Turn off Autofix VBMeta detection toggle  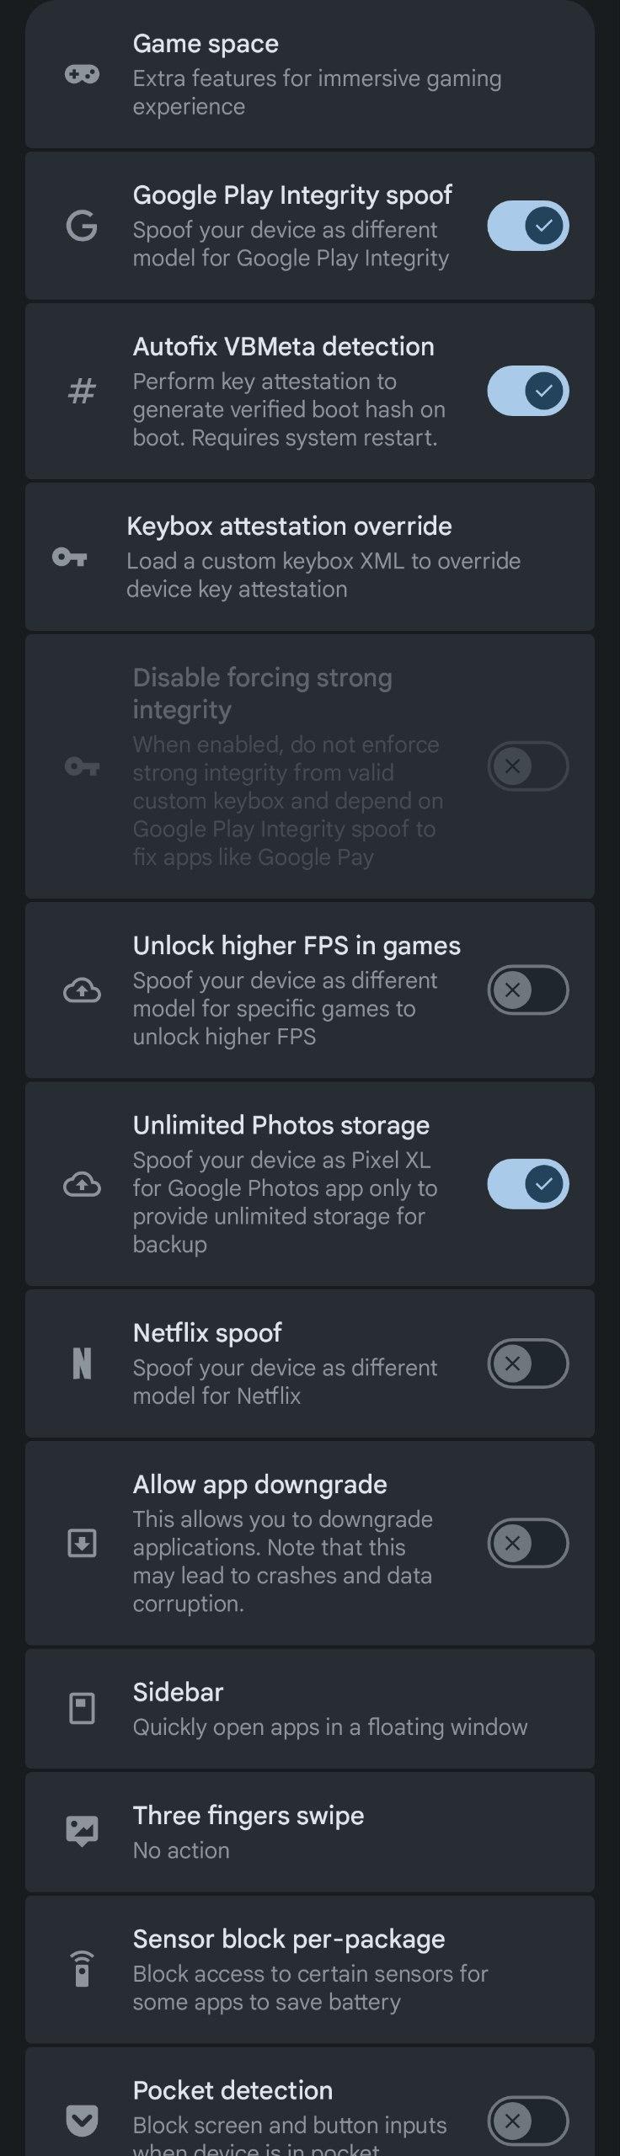pos(528,392)
